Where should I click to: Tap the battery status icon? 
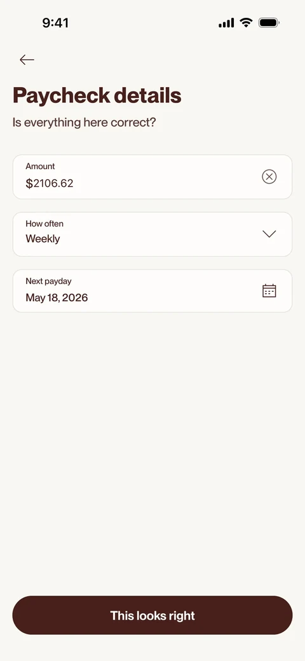(269, 22)
